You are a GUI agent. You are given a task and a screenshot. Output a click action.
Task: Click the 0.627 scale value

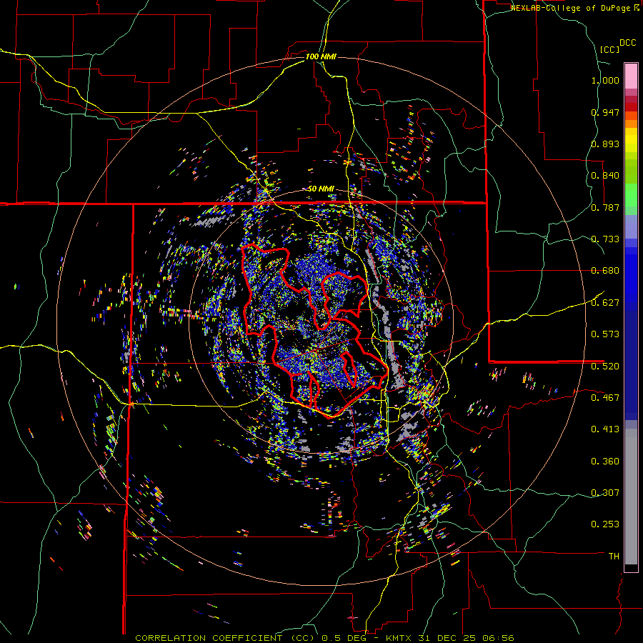(x=605, y=303)
